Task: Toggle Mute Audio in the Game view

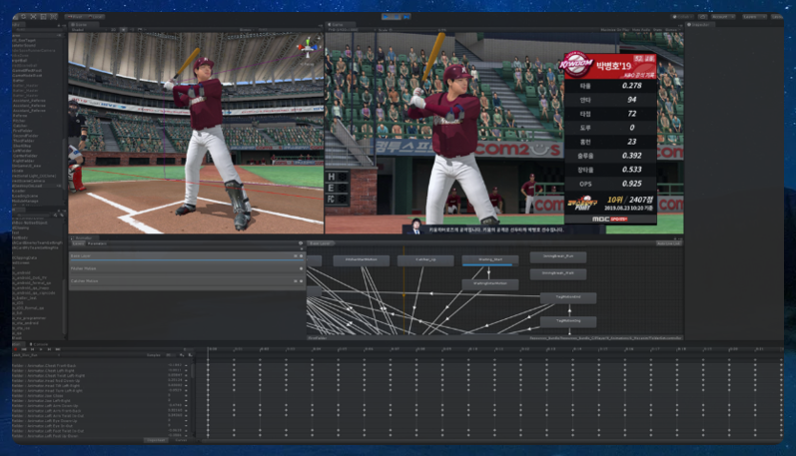Action: (x=641, y=29)
